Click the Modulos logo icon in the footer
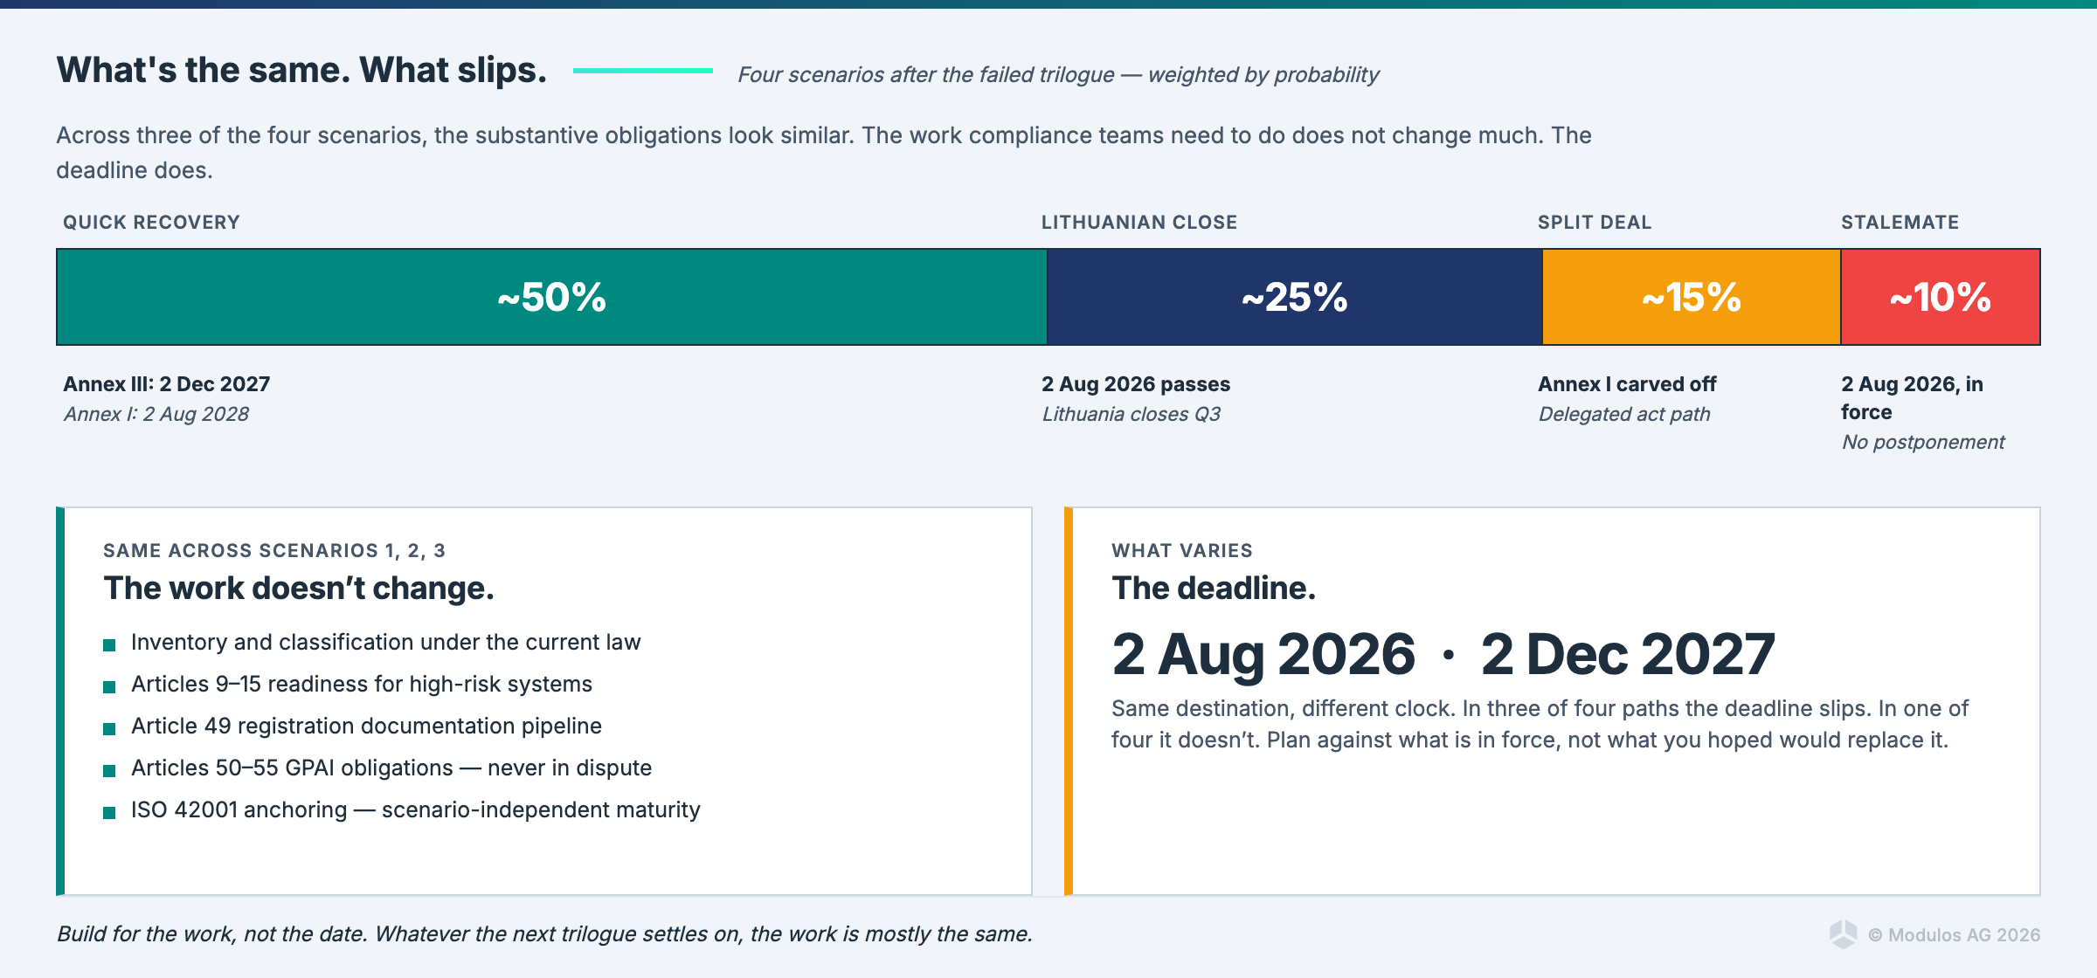Screen dimensions: 2097x978 [1844, 934]
